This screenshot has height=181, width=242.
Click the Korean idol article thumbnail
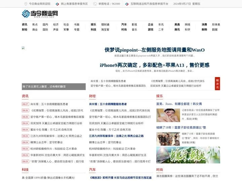[168, 115]
